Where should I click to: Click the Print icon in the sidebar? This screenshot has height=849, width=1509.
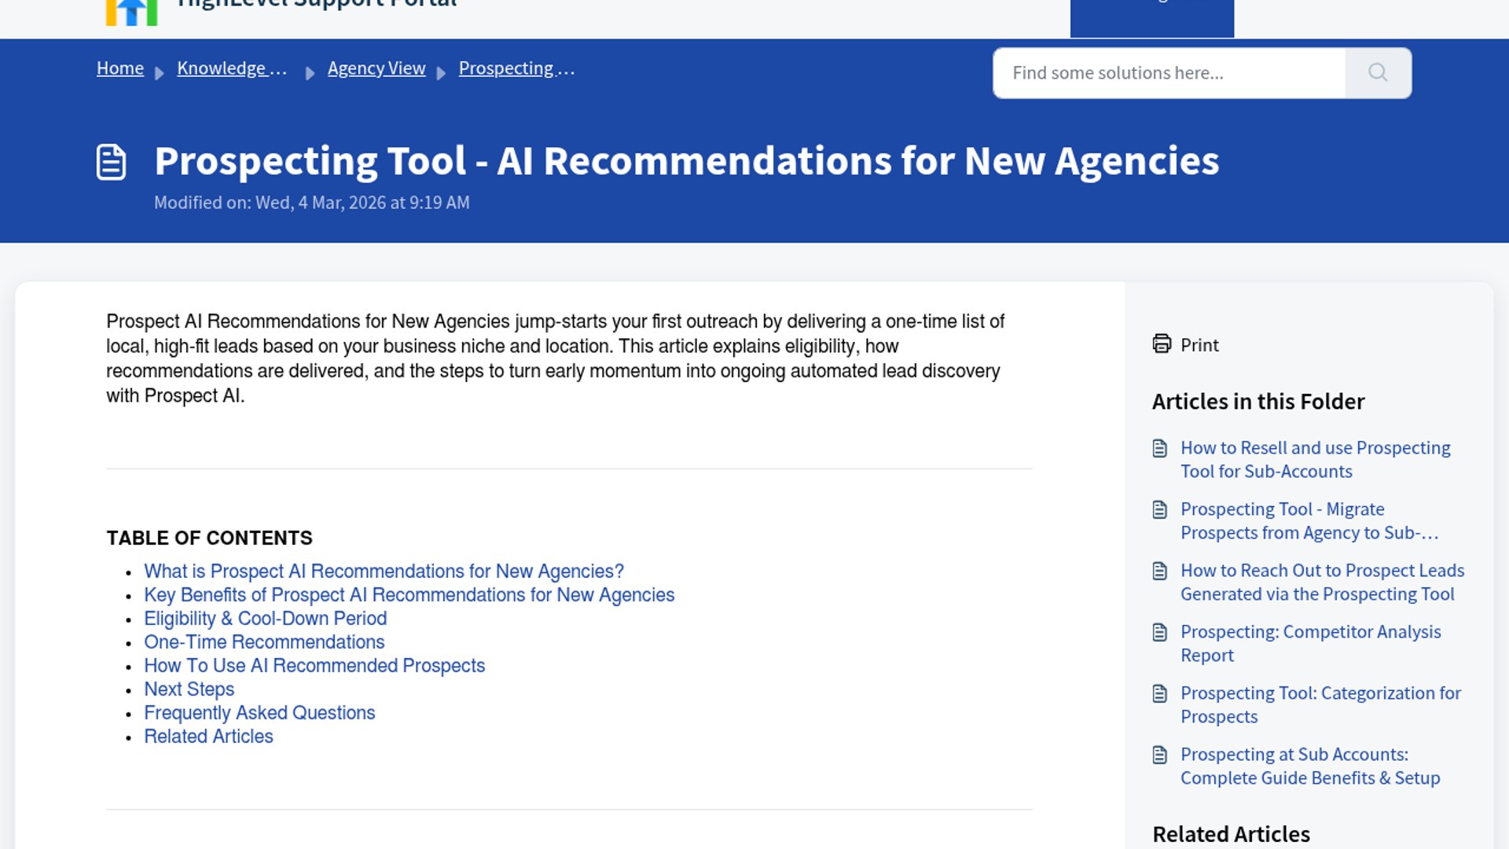coord(1162,344)
